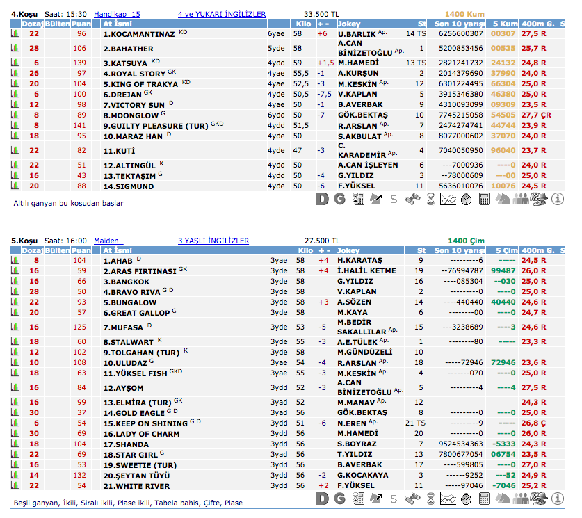
Task: Click the 'G' icon under race 4
Action: coord(340,200)
